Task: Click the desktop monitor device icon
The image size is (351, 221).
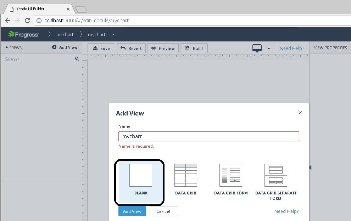Action: click(x=257, y=48)
